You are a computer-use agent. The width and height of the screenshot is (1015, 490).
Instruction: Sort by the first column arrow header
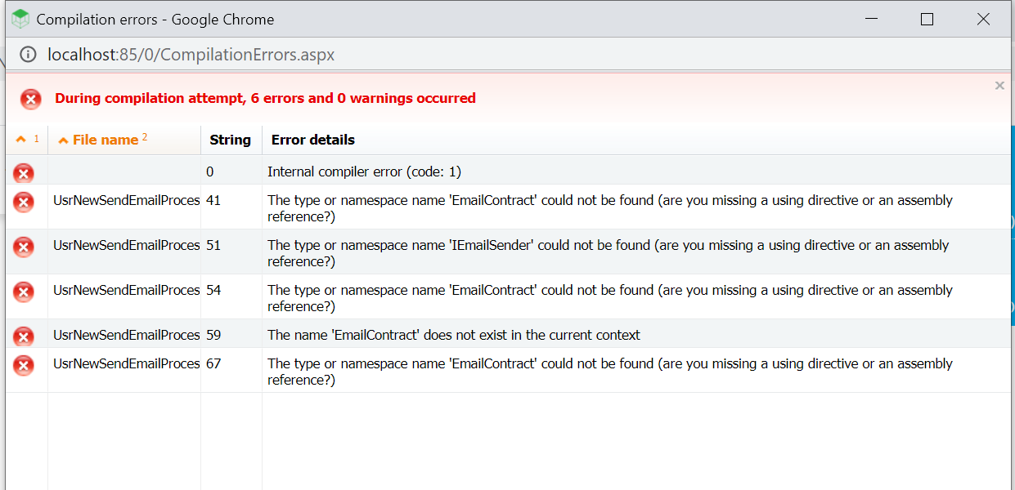(27, 140)
